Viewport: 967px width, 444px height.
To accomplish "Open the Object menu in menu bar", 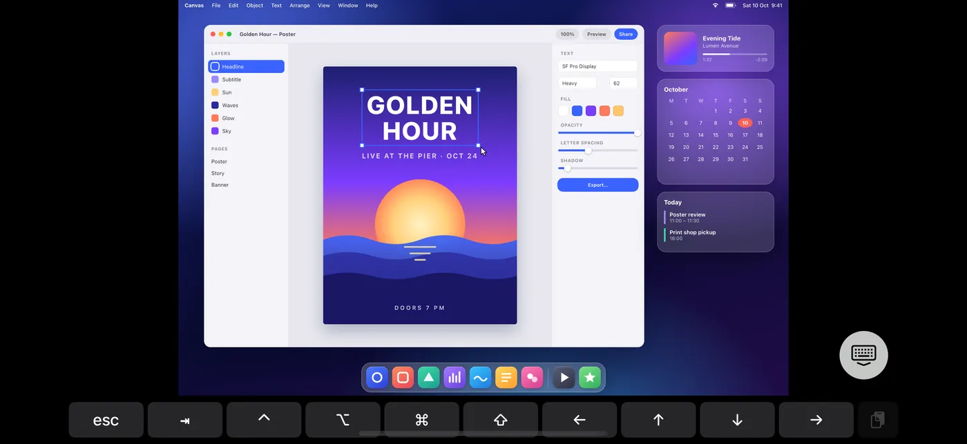I will (x=255, y=6).
